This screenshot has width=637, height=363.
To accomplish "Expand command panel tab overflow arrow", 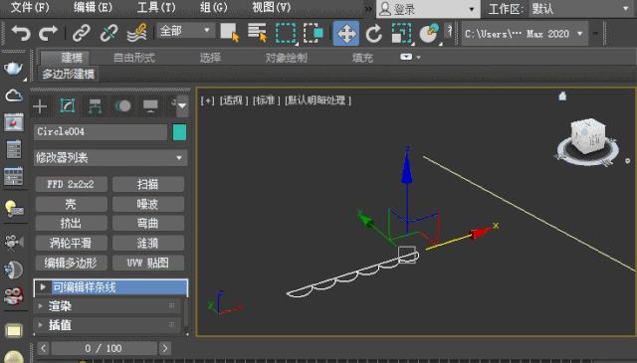I will click(x=182, y=105).
